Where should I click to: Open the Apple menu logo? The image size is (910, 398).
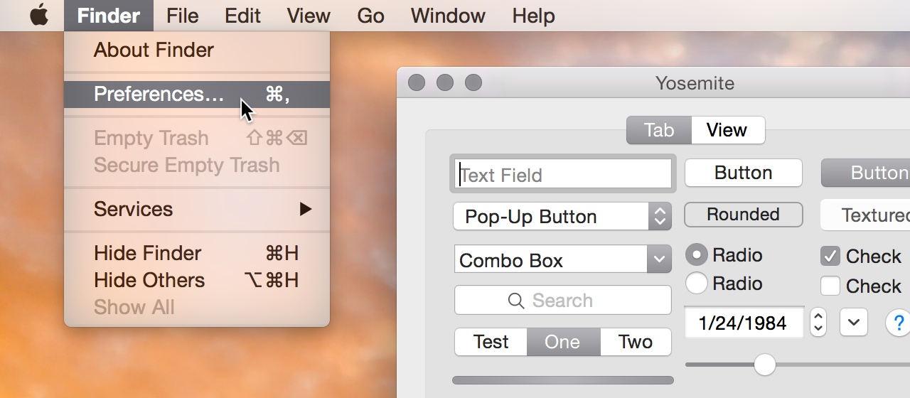click(39, 15)
